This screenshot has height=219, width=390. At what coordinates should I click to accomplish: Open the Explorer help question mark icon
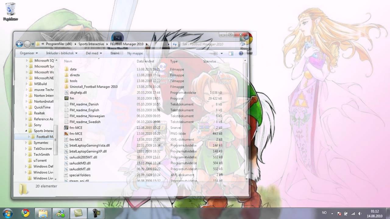[241, 53]
